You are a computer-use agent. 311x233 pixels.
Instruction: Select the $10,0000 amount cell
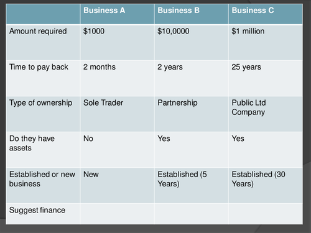point(191,42)
